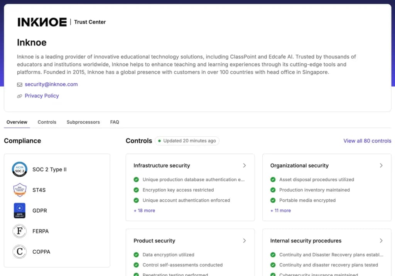Click green check next to Portable media encrypted
395x276 pixels.
(273, 200)
